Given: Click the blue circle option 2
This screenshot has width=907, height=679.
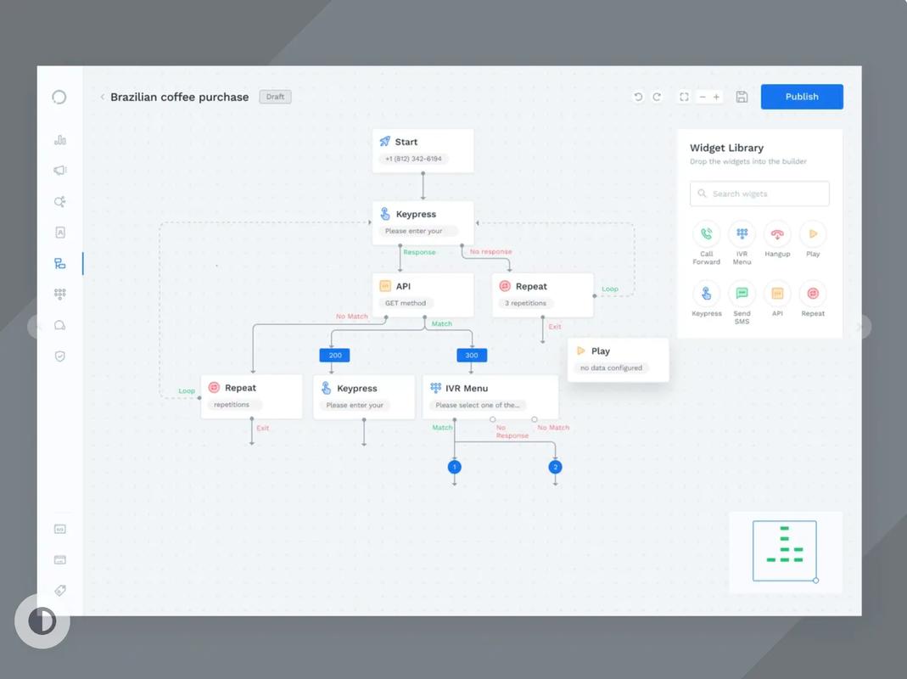Looking at the screenshot, I should click(x=555, y=467).
